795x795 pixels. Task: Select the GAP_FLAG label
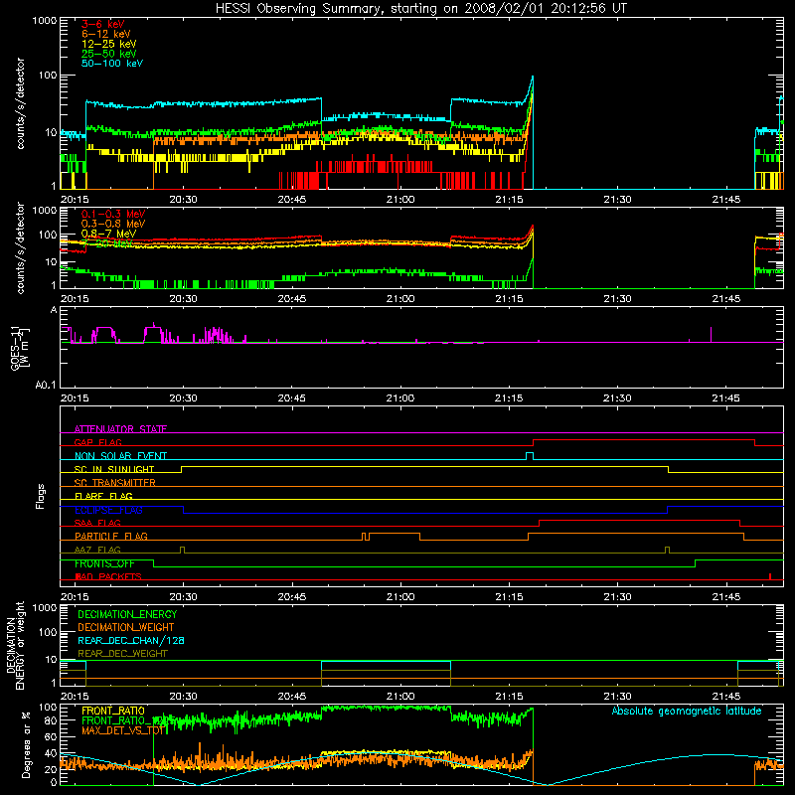coord(97,442)
